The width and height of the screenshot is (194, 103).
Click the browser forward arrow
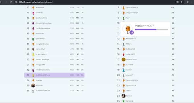[x=6, y=2]
